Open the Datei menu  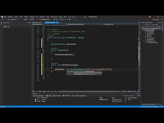(x=5, y=17)
